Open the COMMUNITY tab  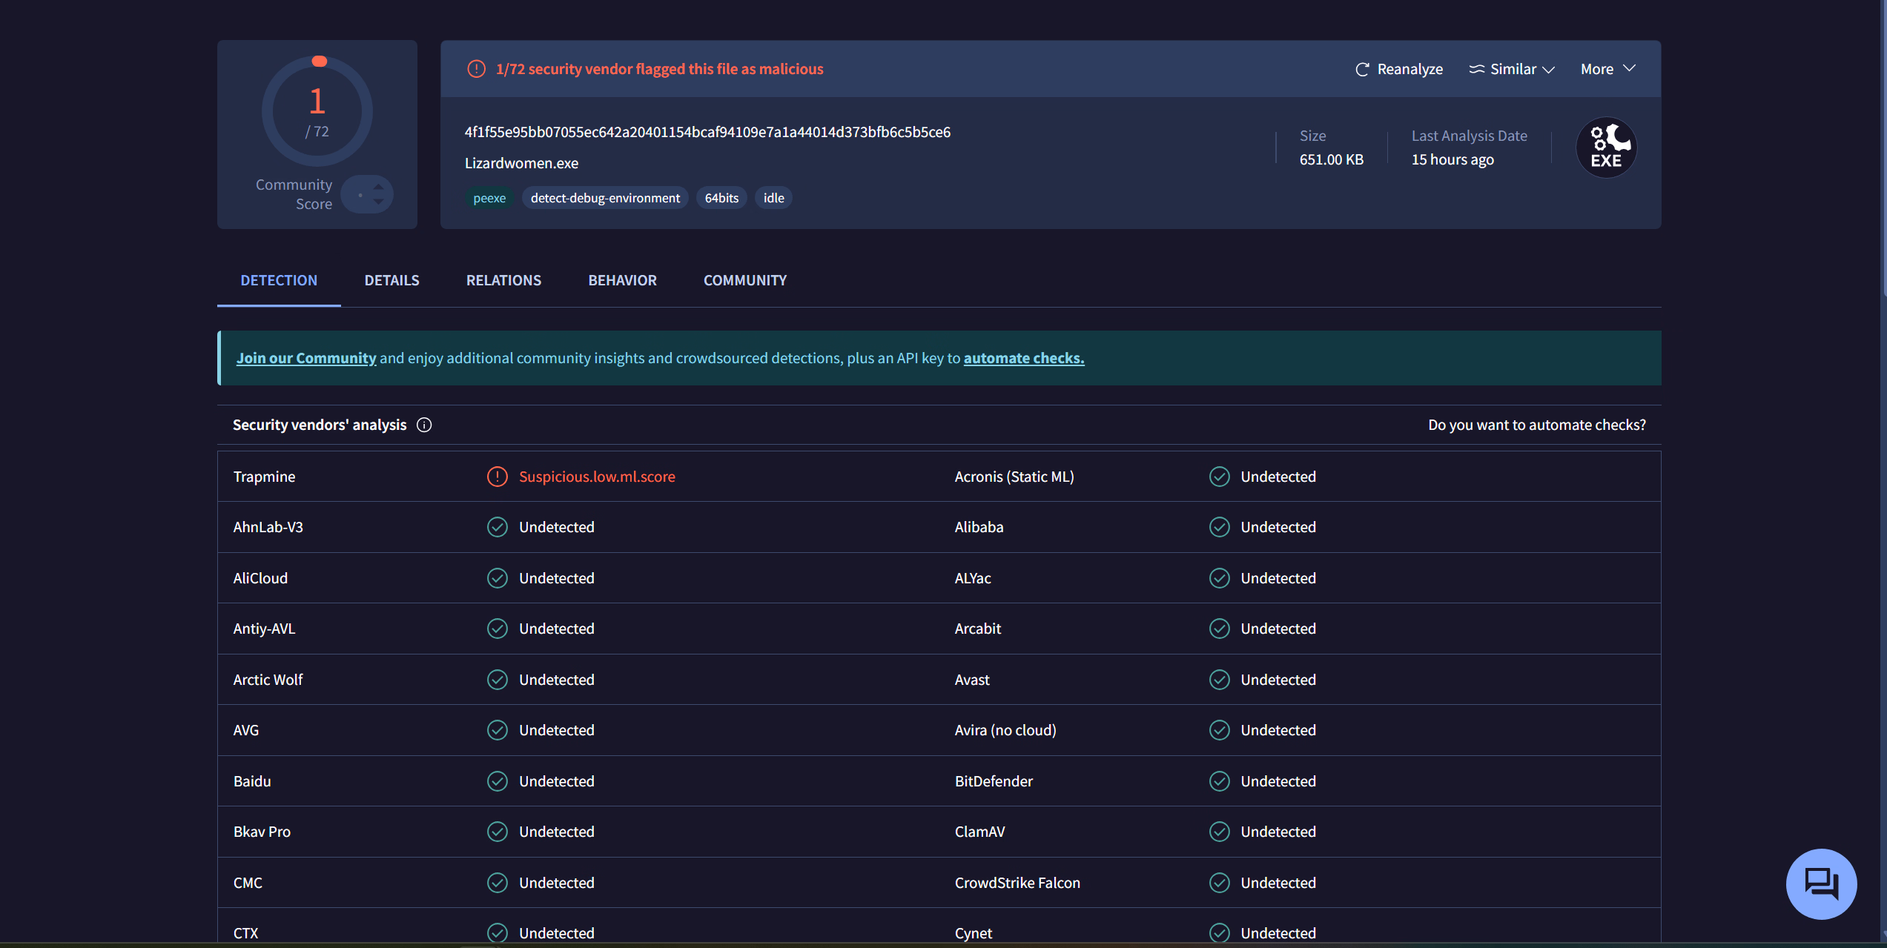(744, 280)
